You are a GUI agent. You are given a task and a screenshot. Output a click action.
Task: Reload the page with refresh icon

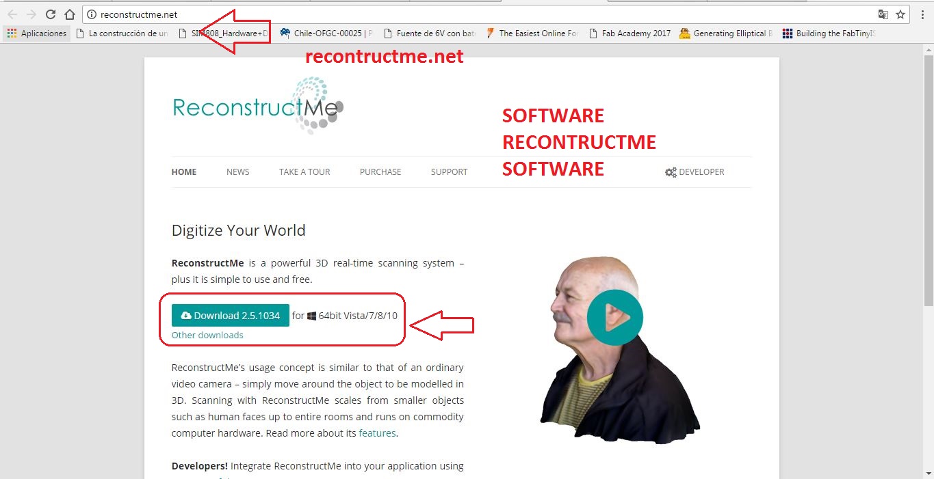(51, 14)
